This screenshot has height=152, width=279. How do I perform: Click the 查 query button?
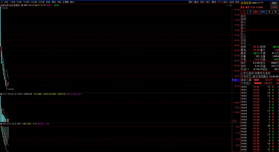click(x=269, y=12)
